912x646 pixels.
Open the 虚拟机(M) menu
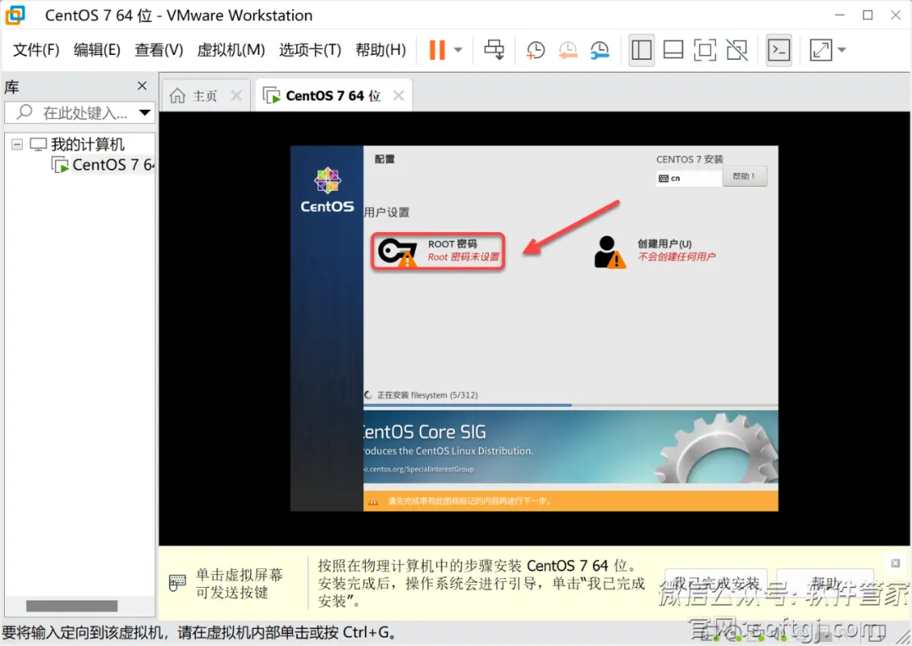click(x=231, y=50)
